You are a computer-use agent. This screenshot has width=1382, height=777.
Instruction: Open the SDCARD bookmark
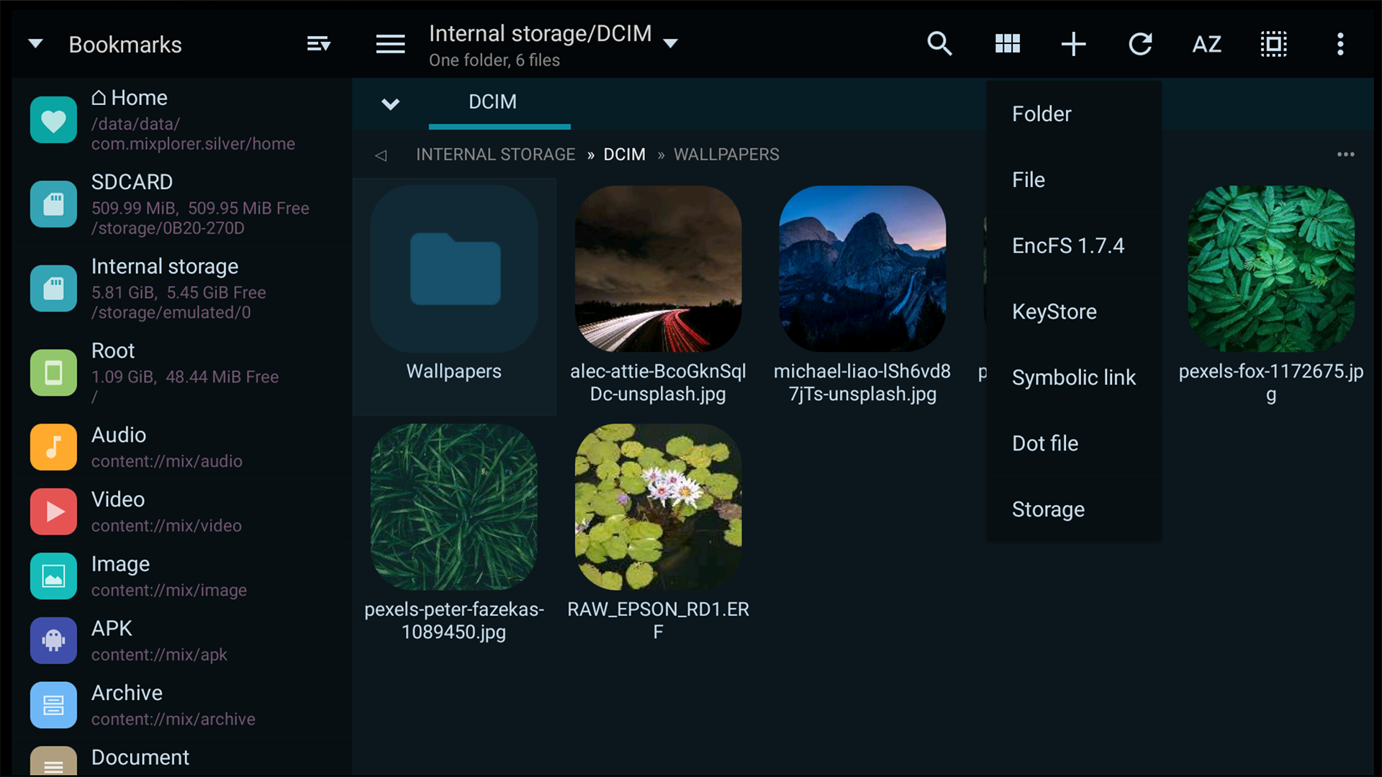[x=180, y=204]
